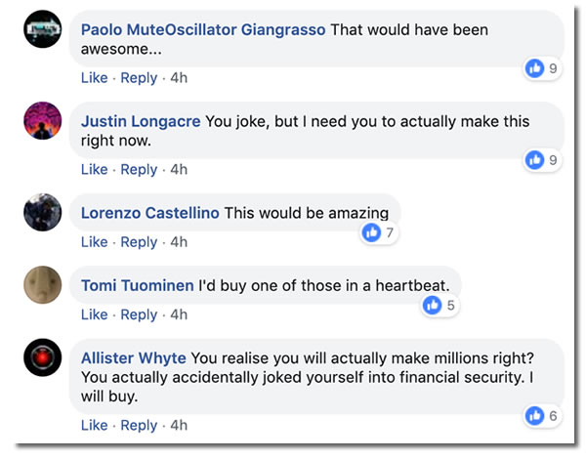
Task: Click the like reaction icon on Lorenzo's comment
Action: tap(371, 232)
